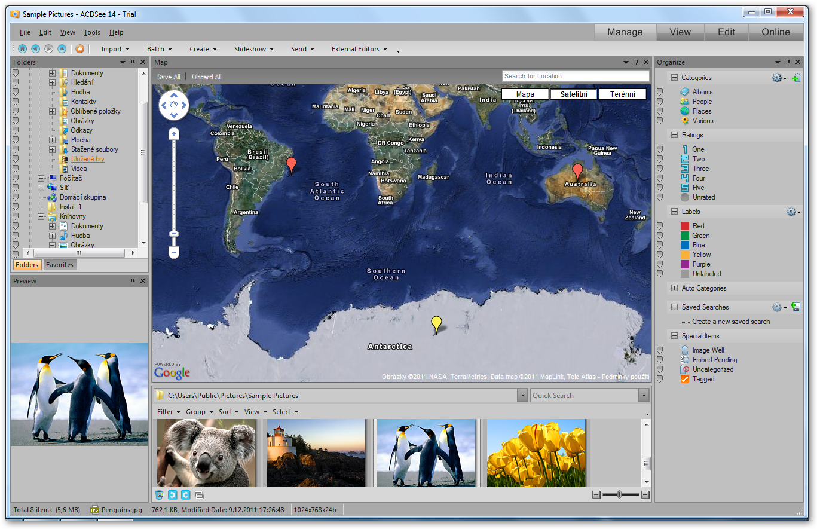Pin the Map panel with pushpin icon
Viewport: 817px width, 529px height.
[637, 62]
